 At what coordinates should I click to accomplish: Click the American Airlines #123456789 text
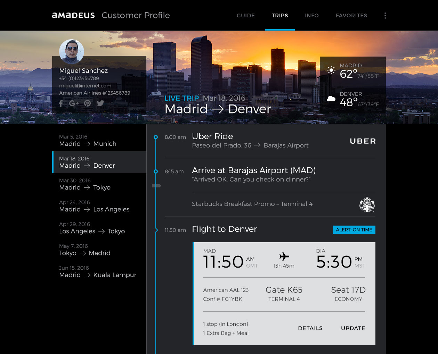coord(95,93)
